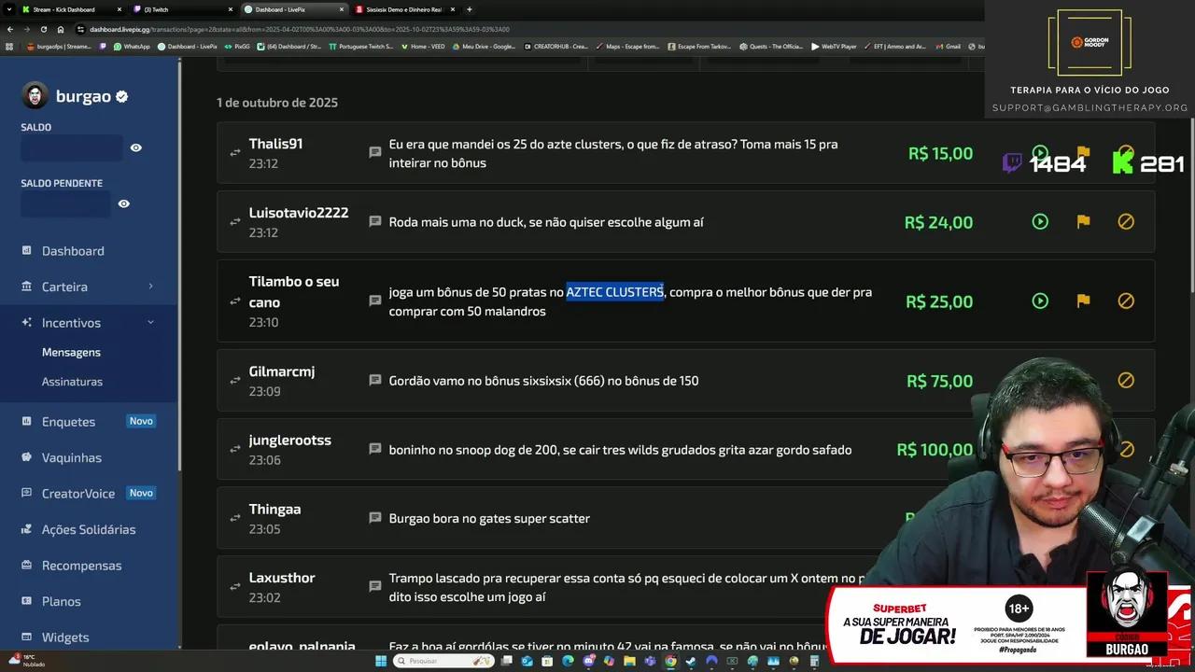Click the username Thalis91
Image resolution: width=1195 pixels, height=672 pixels.
pyautogui.click(x=275, y=144)
